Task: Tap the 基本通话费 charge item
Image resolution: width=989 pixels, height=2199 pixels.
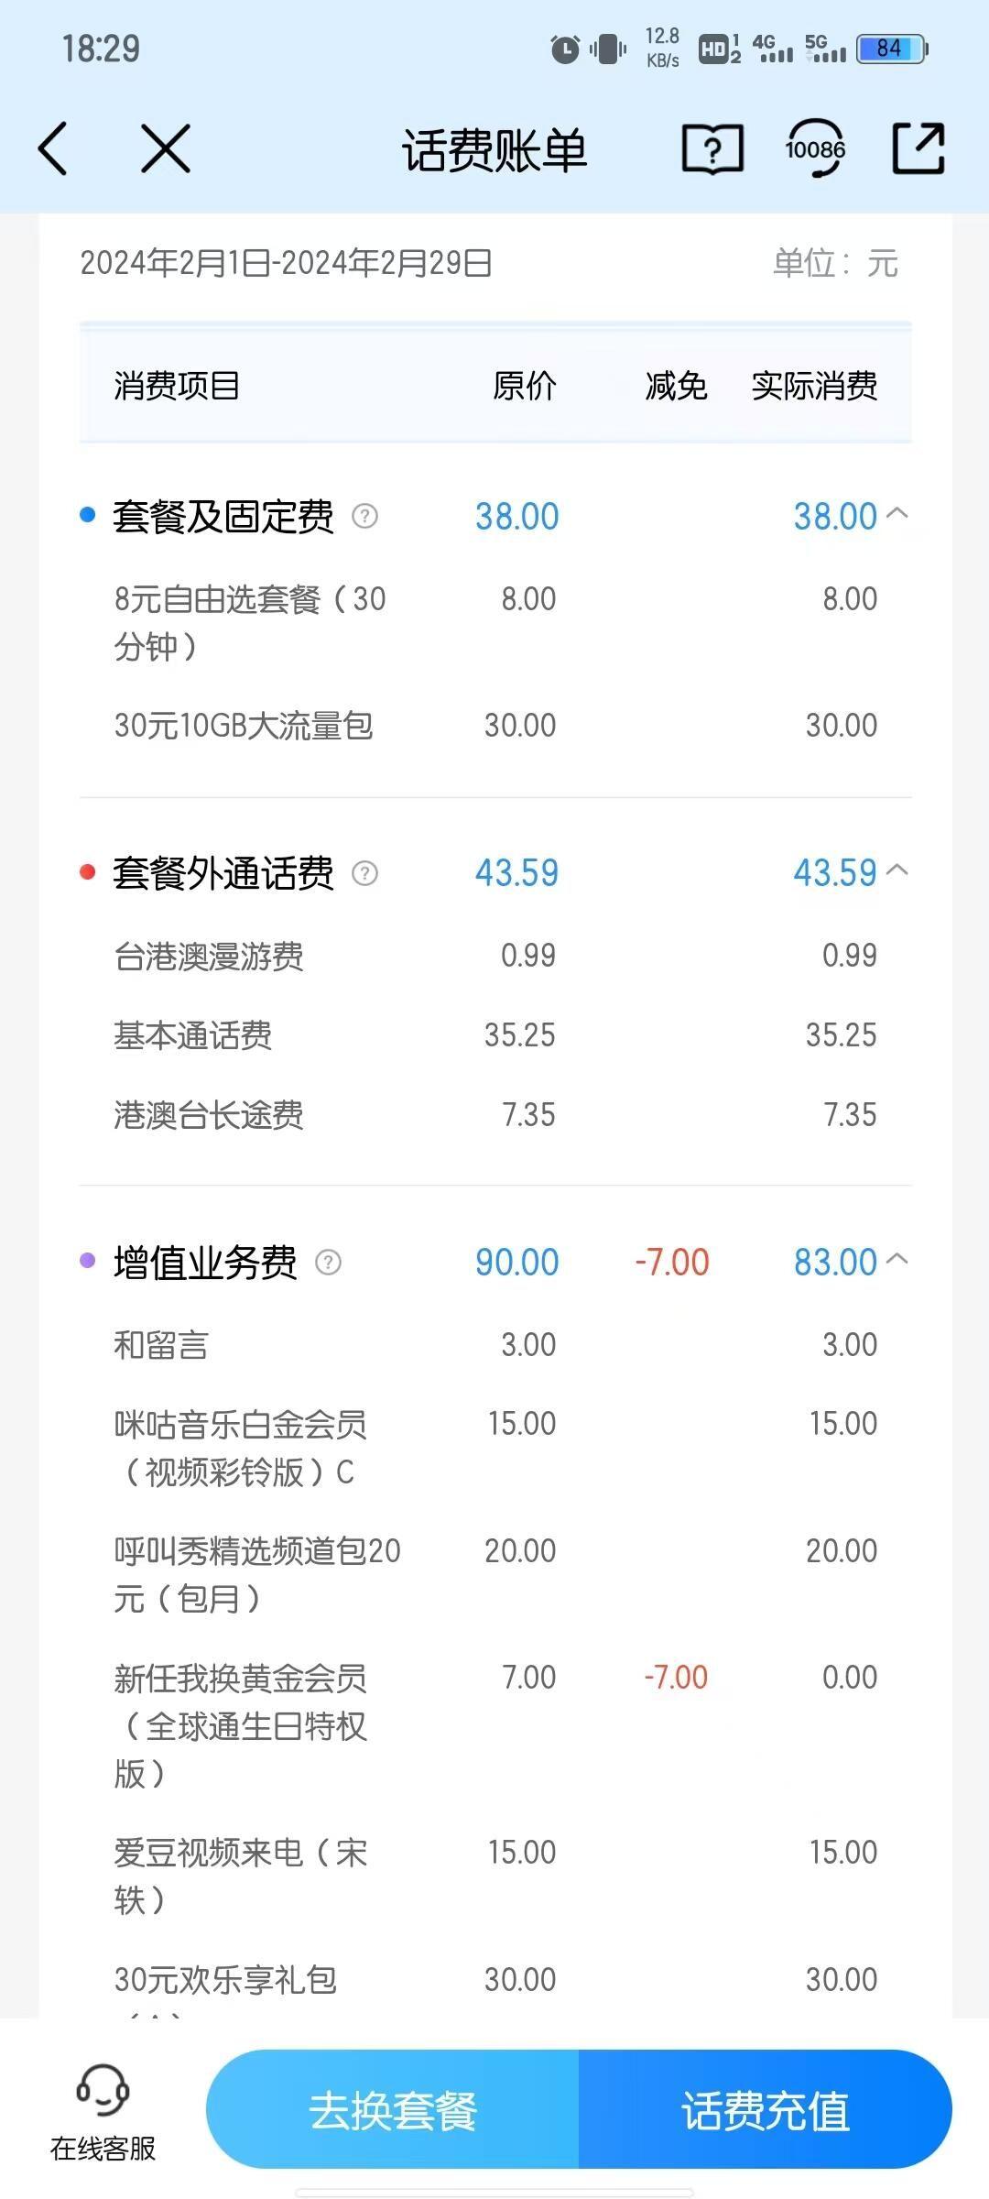Action: click(193, 1036)
